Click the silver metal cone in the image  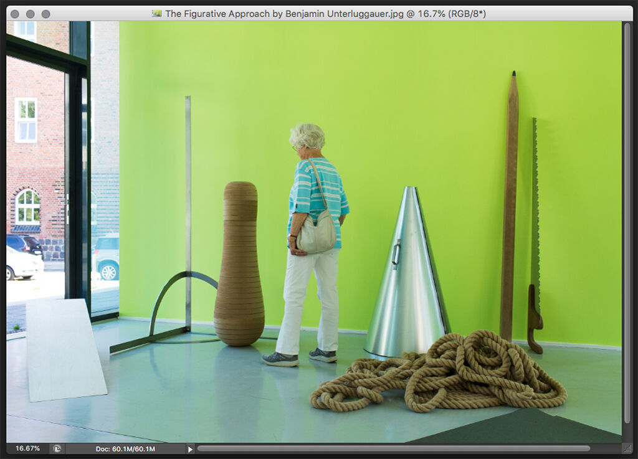point(407,275)
